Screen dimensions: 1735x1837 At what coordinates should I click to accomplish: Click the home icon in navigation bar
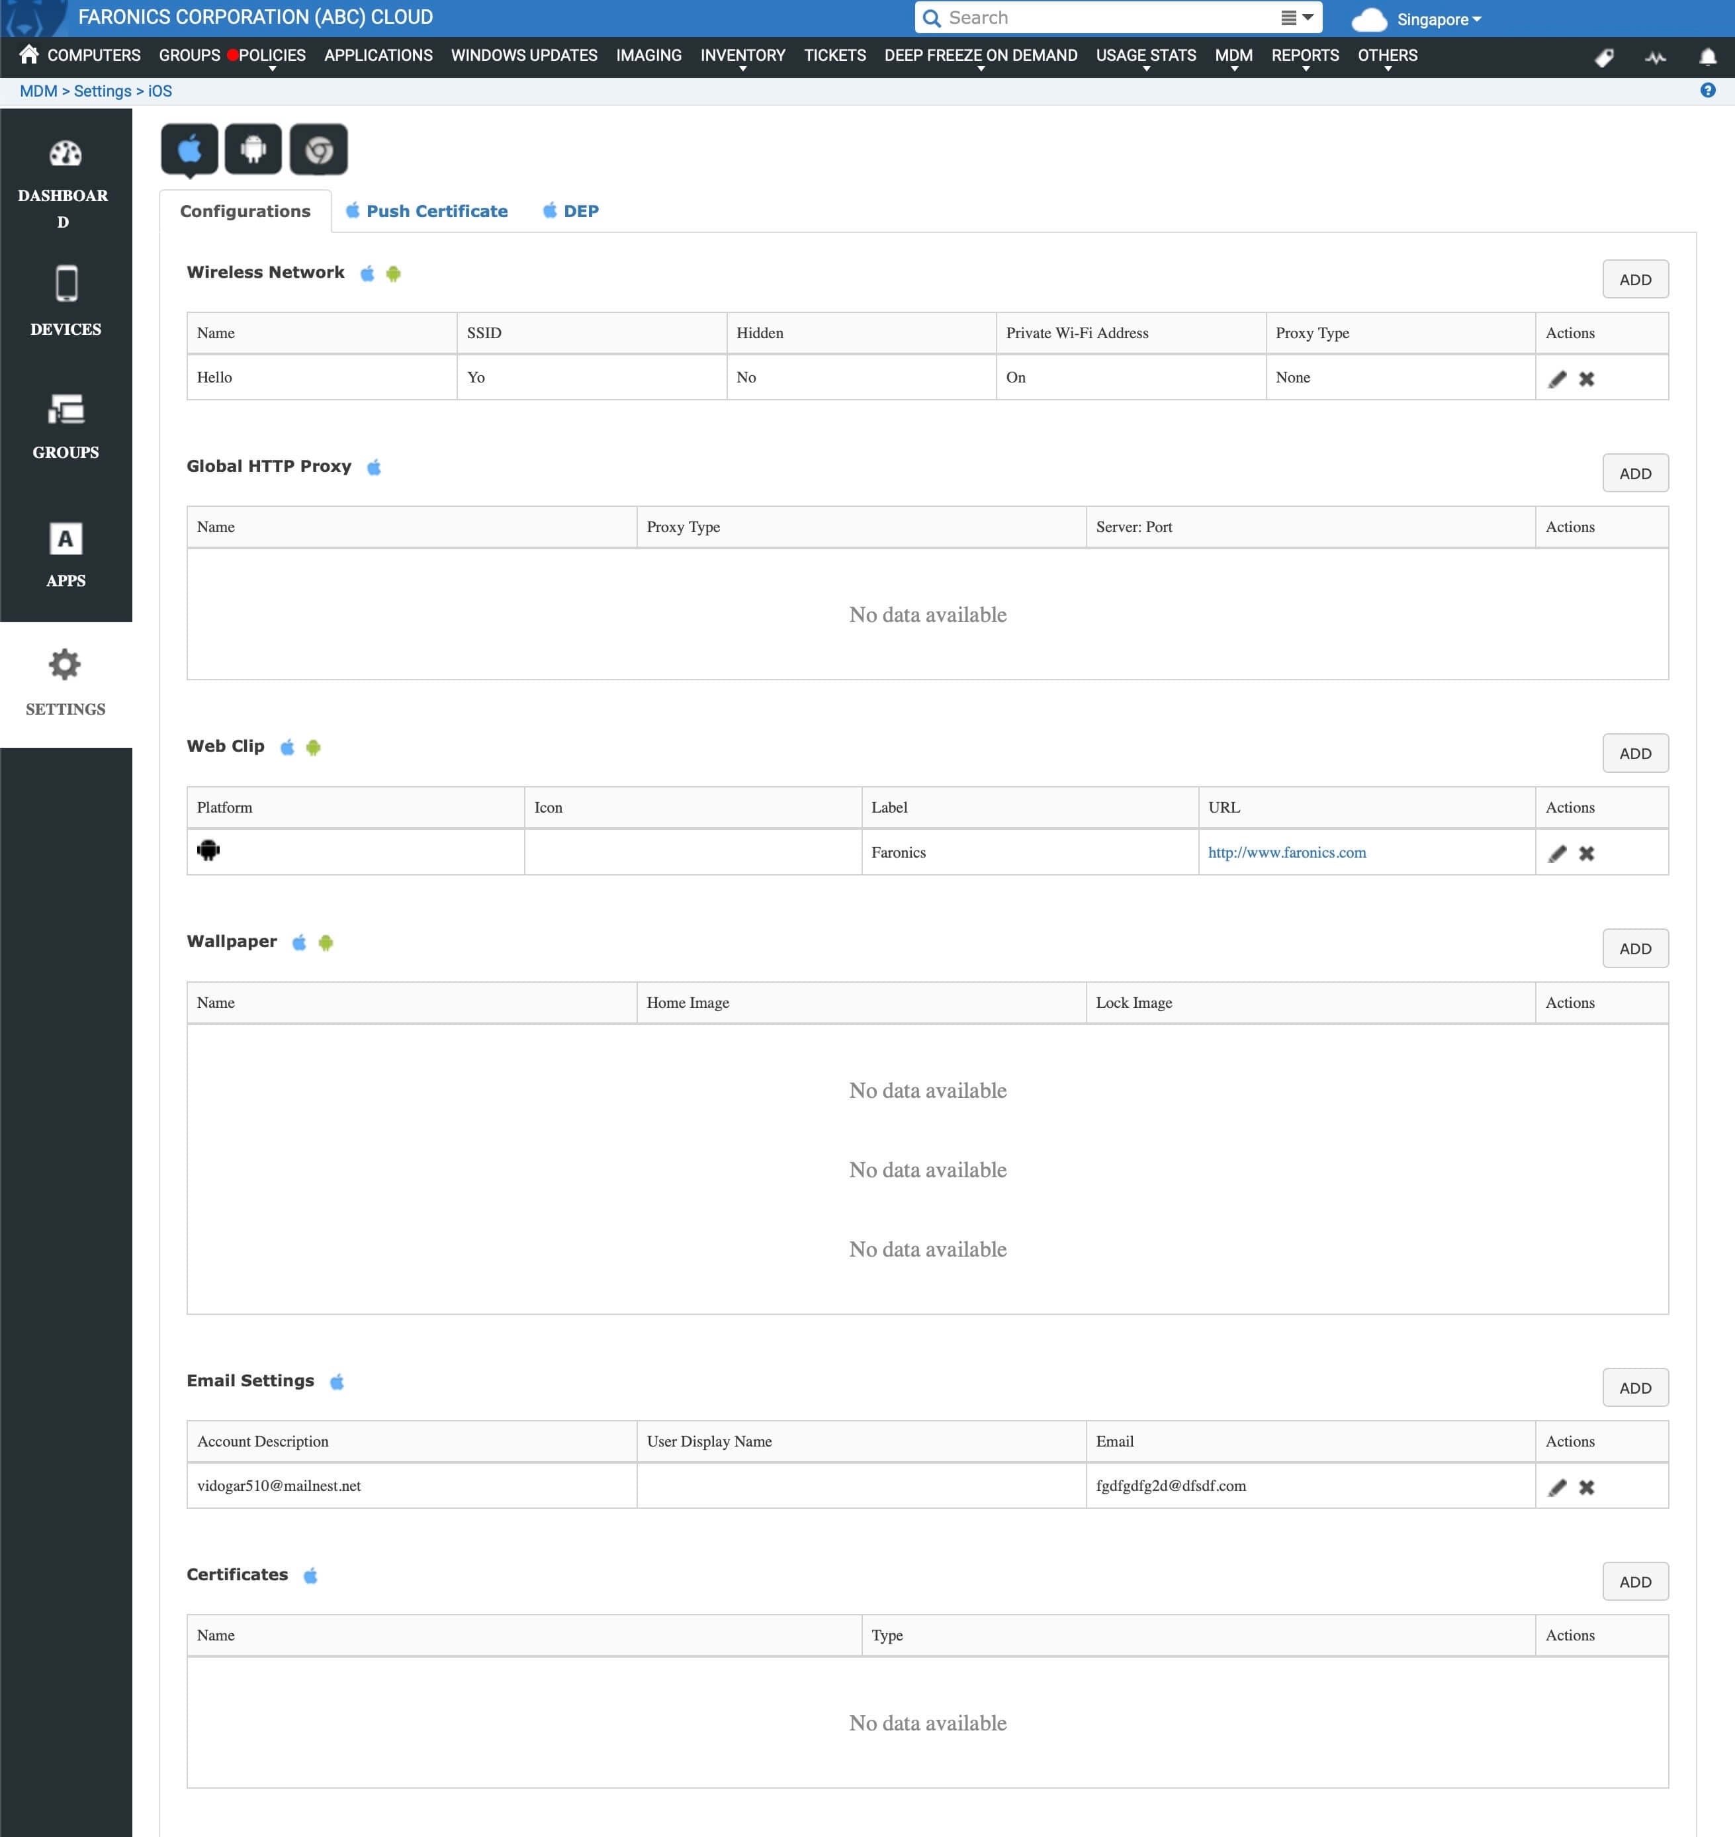(x=28, y=54)
